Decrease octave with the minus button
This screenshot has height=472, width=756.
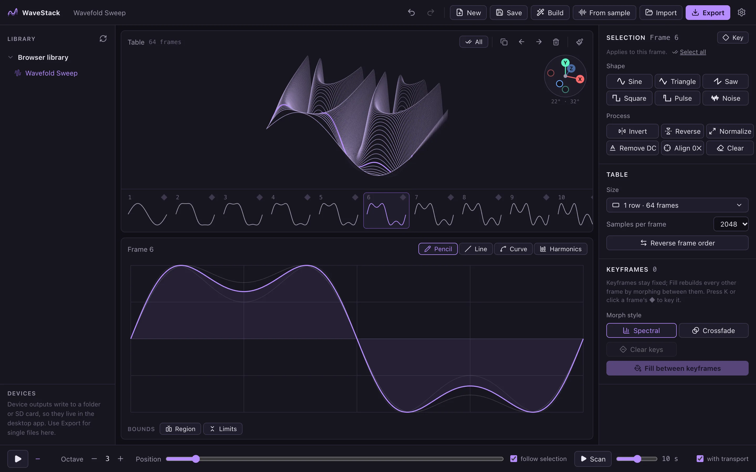(x=94, y=459)
